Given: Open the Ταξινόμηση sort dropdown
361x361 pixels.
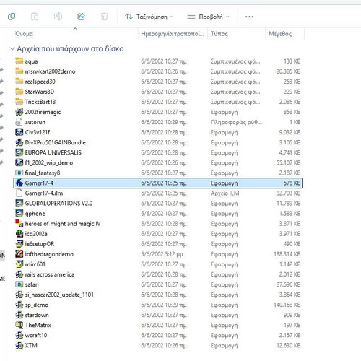Looking at the screenshot, I should 149,17.
